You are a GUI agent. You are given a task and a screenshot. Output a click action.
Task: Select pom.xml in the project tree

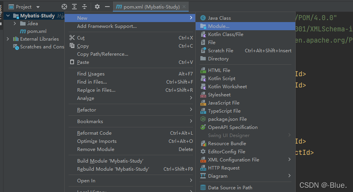pos(37,31)
